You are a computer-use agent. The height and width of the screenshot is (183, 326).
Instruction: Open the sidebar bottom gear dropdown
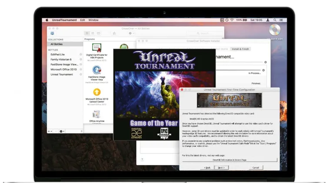62,131
